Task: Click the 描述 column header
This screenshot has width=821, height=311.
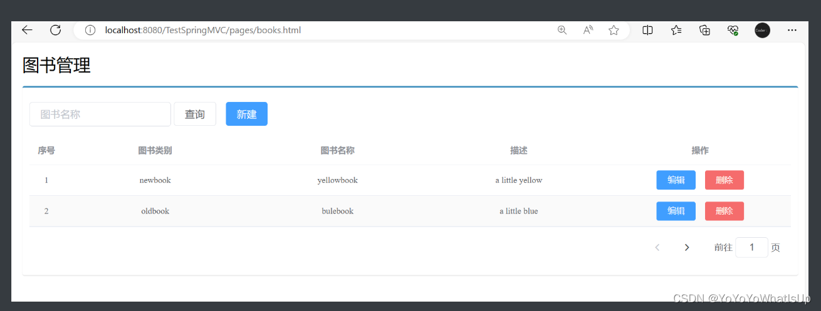Action: tap(519, 150)
